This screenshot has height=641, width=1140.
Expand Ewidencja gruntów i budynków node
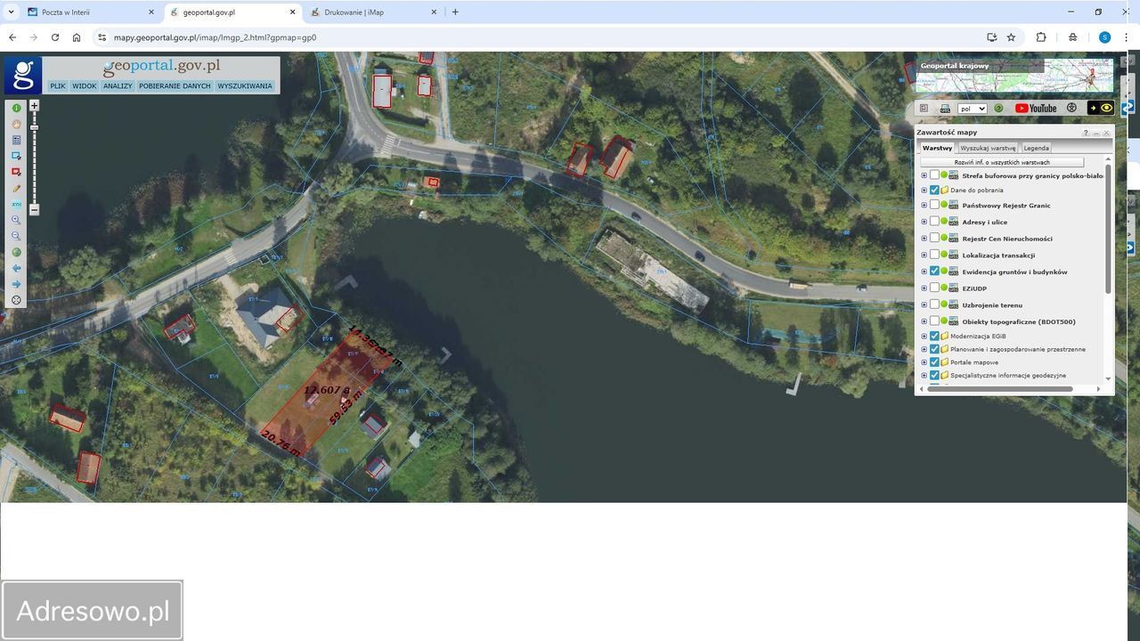(924, 272)
